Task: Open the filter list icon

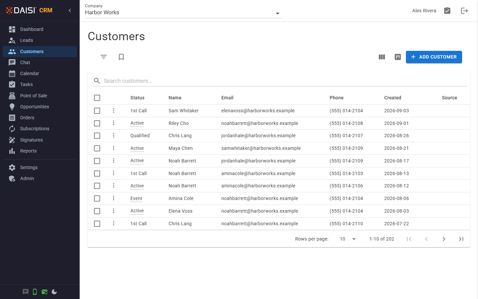Action: click(104, 57)
